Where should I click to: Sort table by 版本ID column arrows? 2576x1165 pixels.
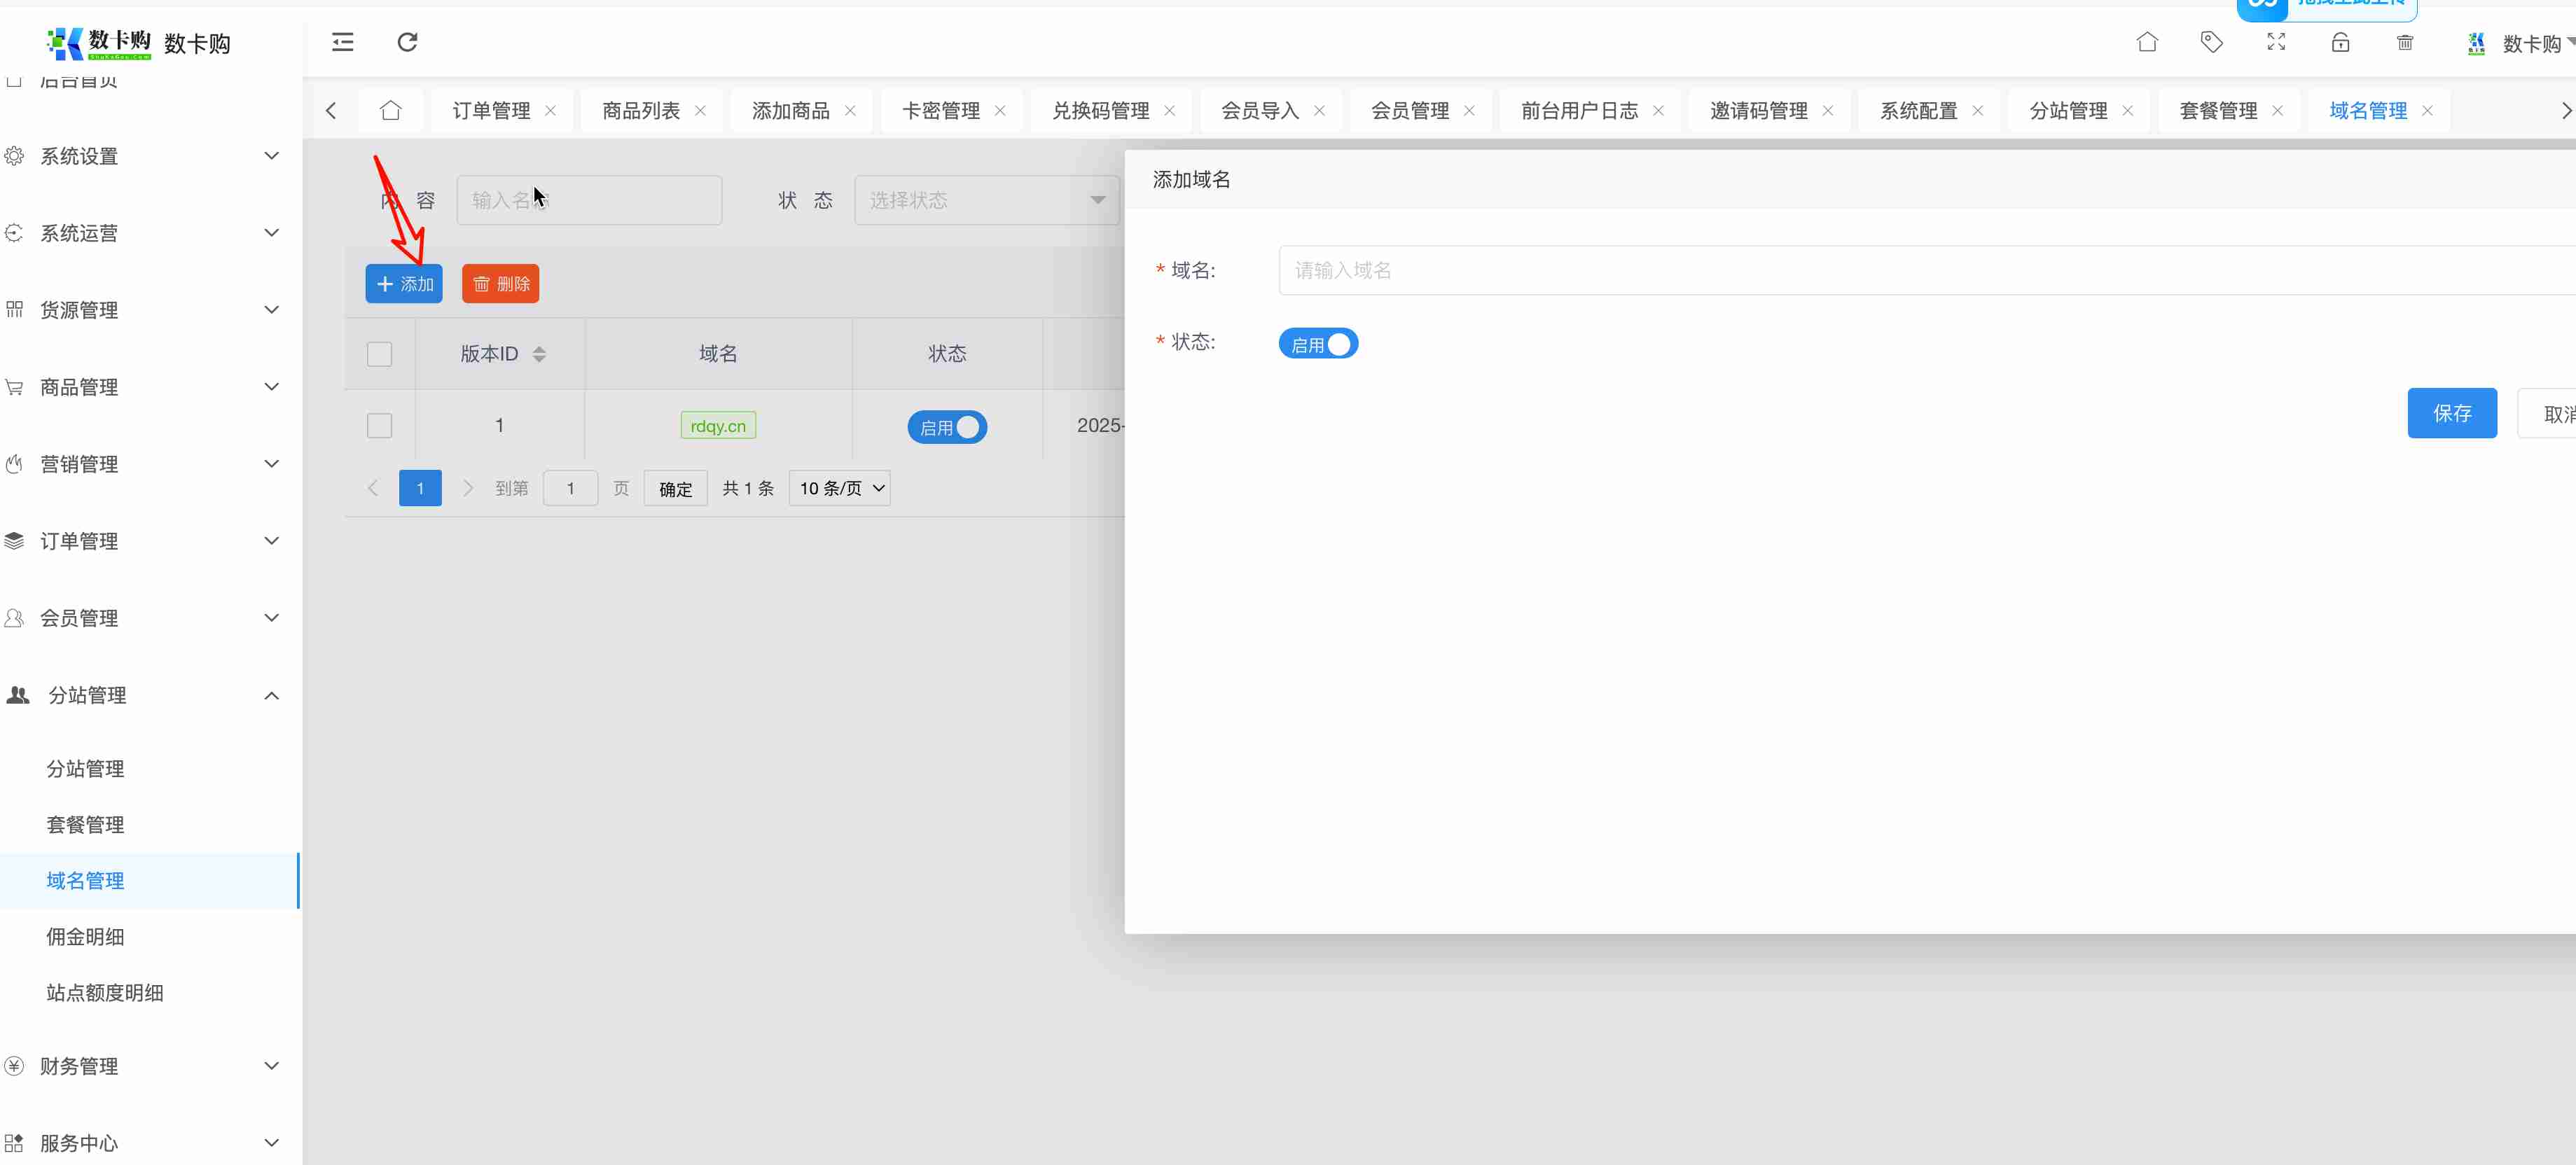(x=539, y=354)
